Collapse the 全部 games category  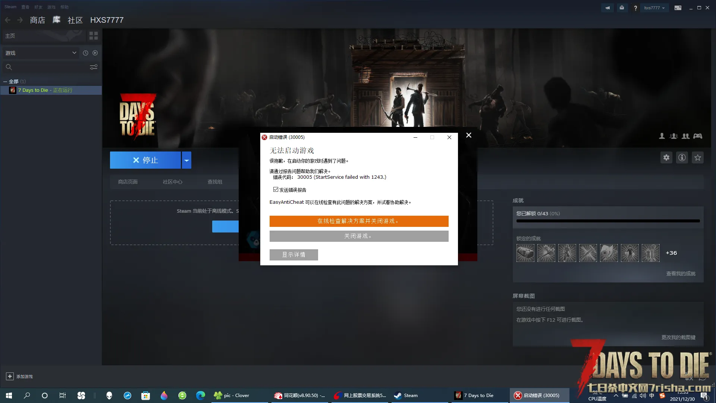(5, 81)
